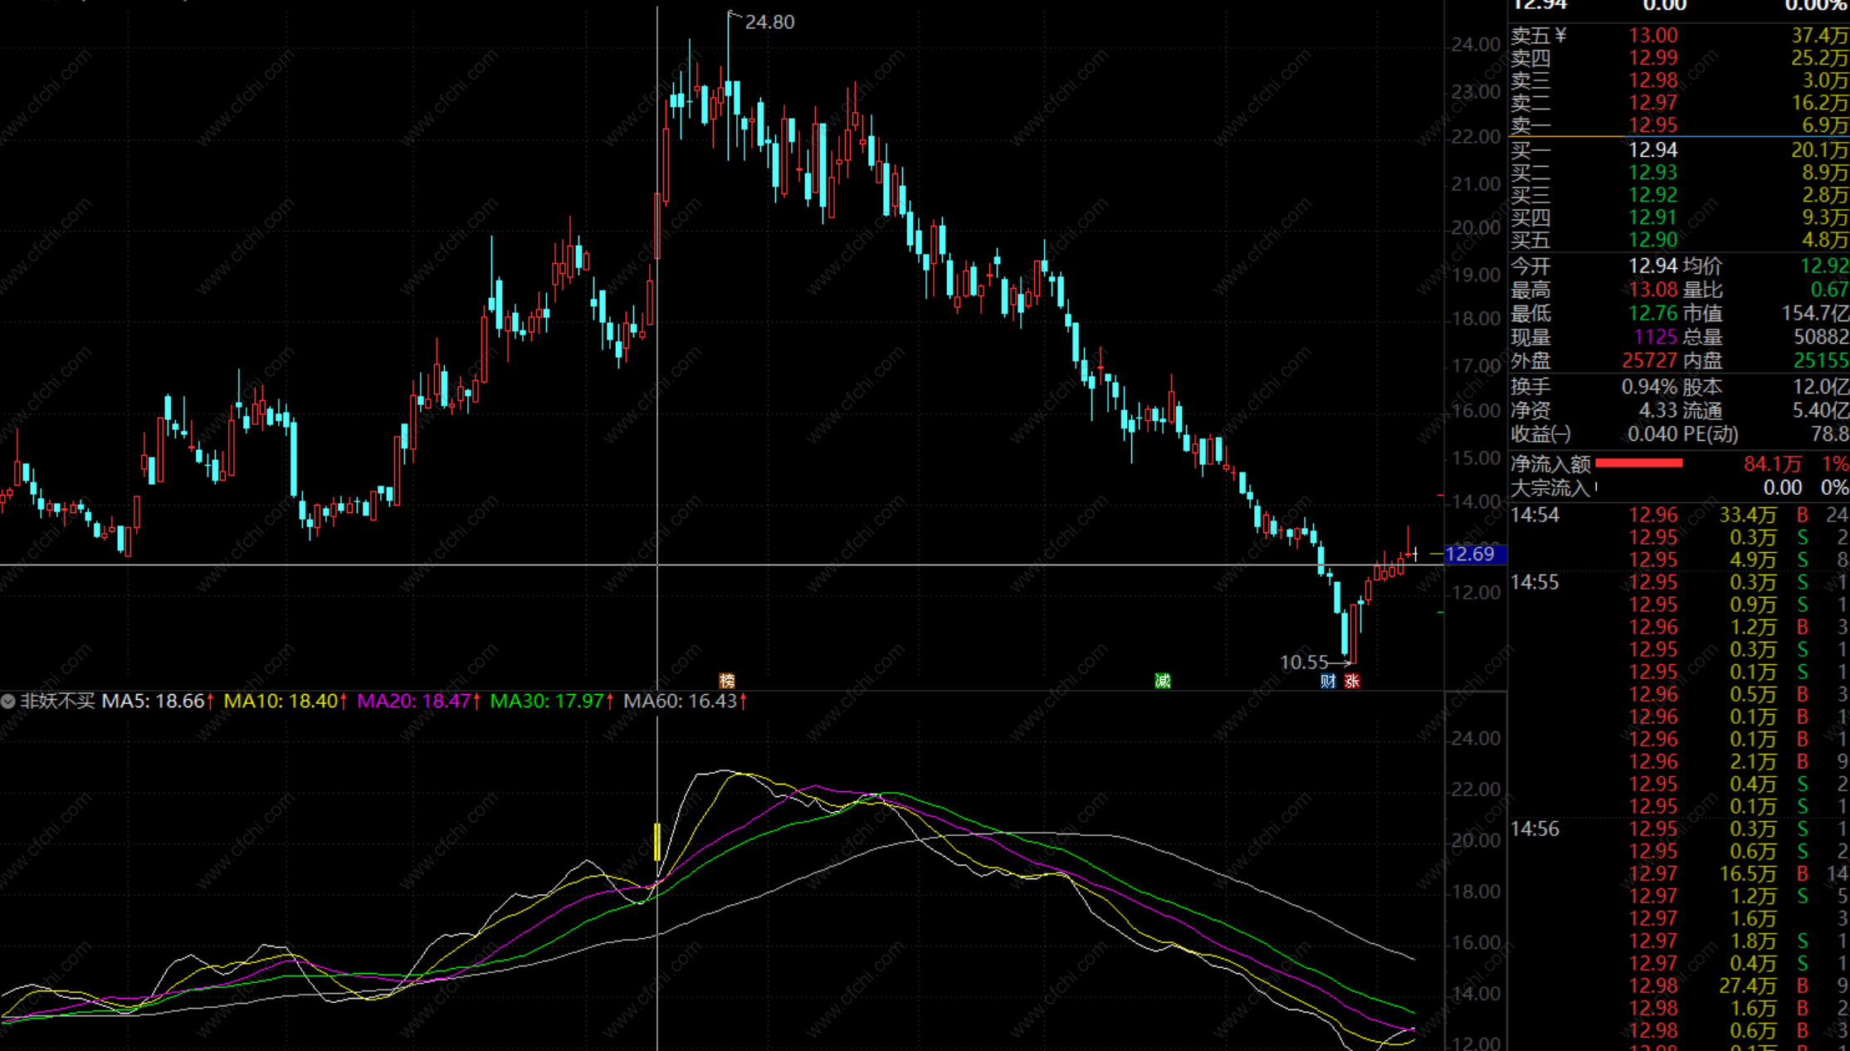
Task: Click the 10.55 low price arrow label
Action: tap(1304, 662)
